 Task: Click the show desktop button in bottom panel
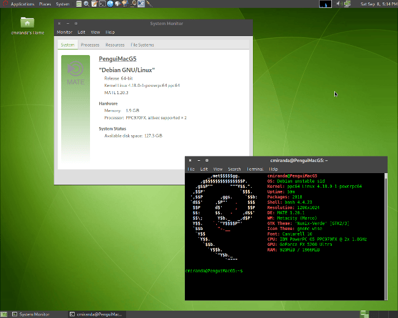(5, 314)
